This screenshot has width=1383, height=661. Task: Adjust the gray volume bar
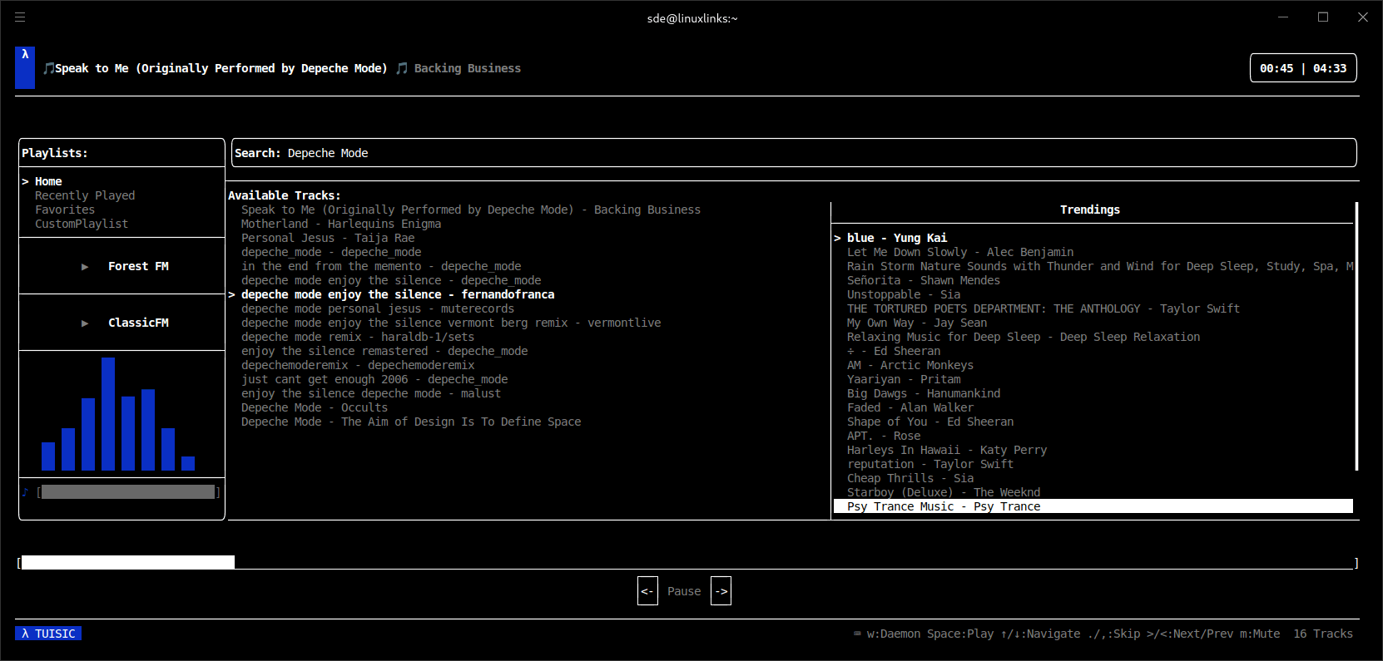pos(128,492)
